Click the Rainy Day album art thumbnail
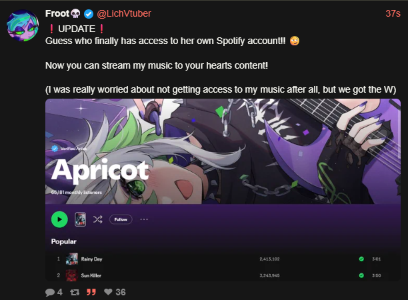The width and height of the screenshot is (408, 300). [72, 259]
